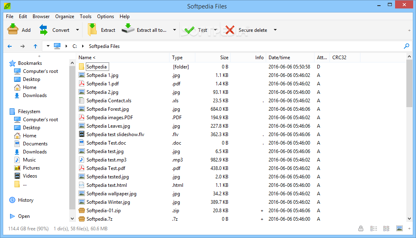The image size is (416, 238).
Task: Expand the breadcrumb arrow before C:
Action: pos(66,46)
